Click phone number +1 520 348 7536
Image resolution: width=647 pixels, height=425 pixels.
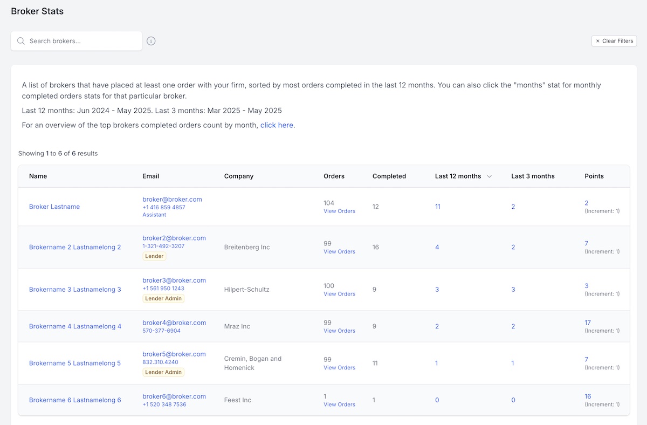click(x=164, y=405)
